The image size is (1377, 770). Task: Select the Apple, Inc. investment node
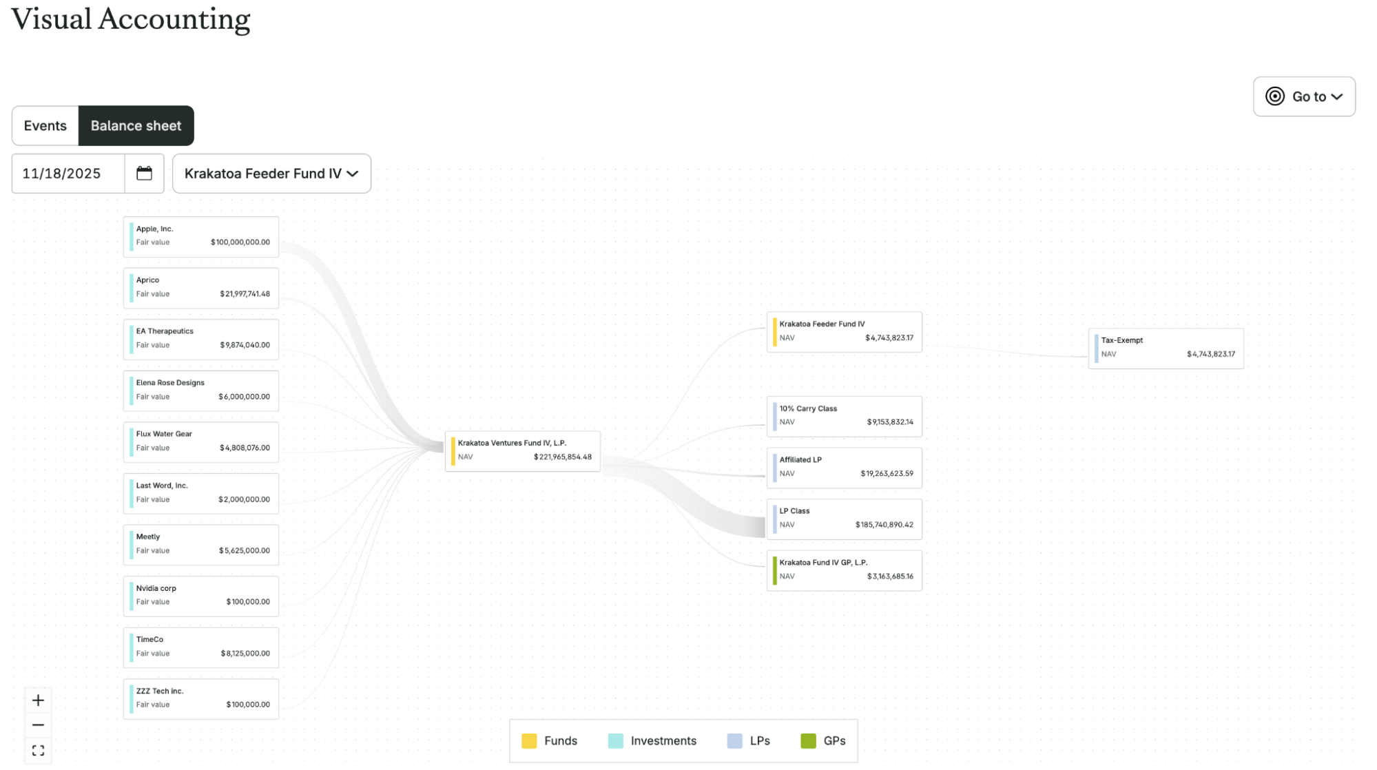pyautogui.click(x=201, y=236)
